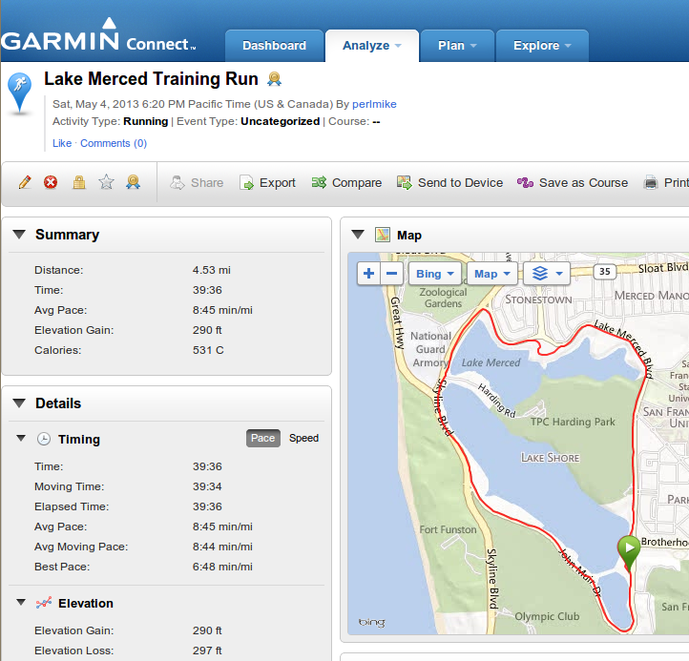Click the red delete activity icon

tap(51, 182)
